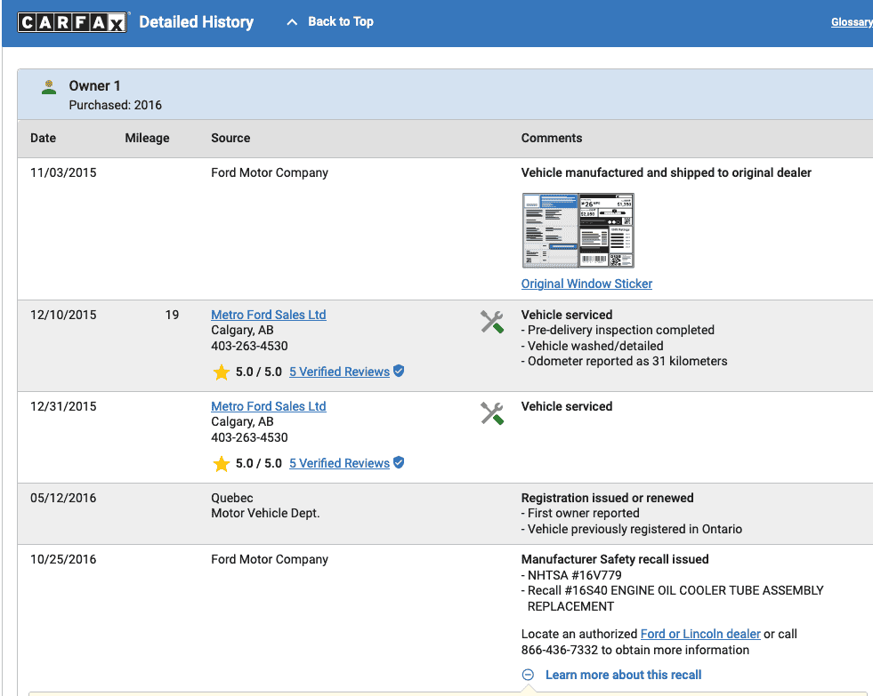Click the Detailed History heading
This screenshot has height=696, width=873.
tap(196, 22)
